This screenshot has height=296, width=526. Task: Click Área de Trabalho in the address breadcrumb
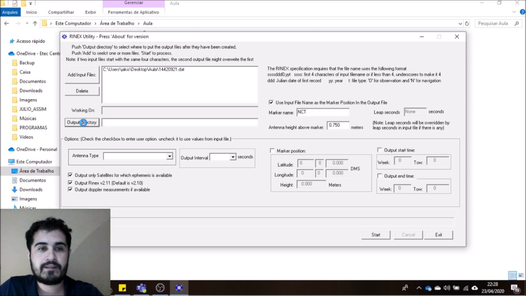[117, 23]
